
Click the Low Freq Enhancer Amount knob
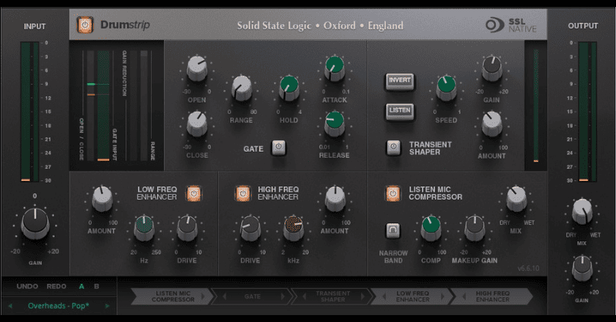pos(102,199)
